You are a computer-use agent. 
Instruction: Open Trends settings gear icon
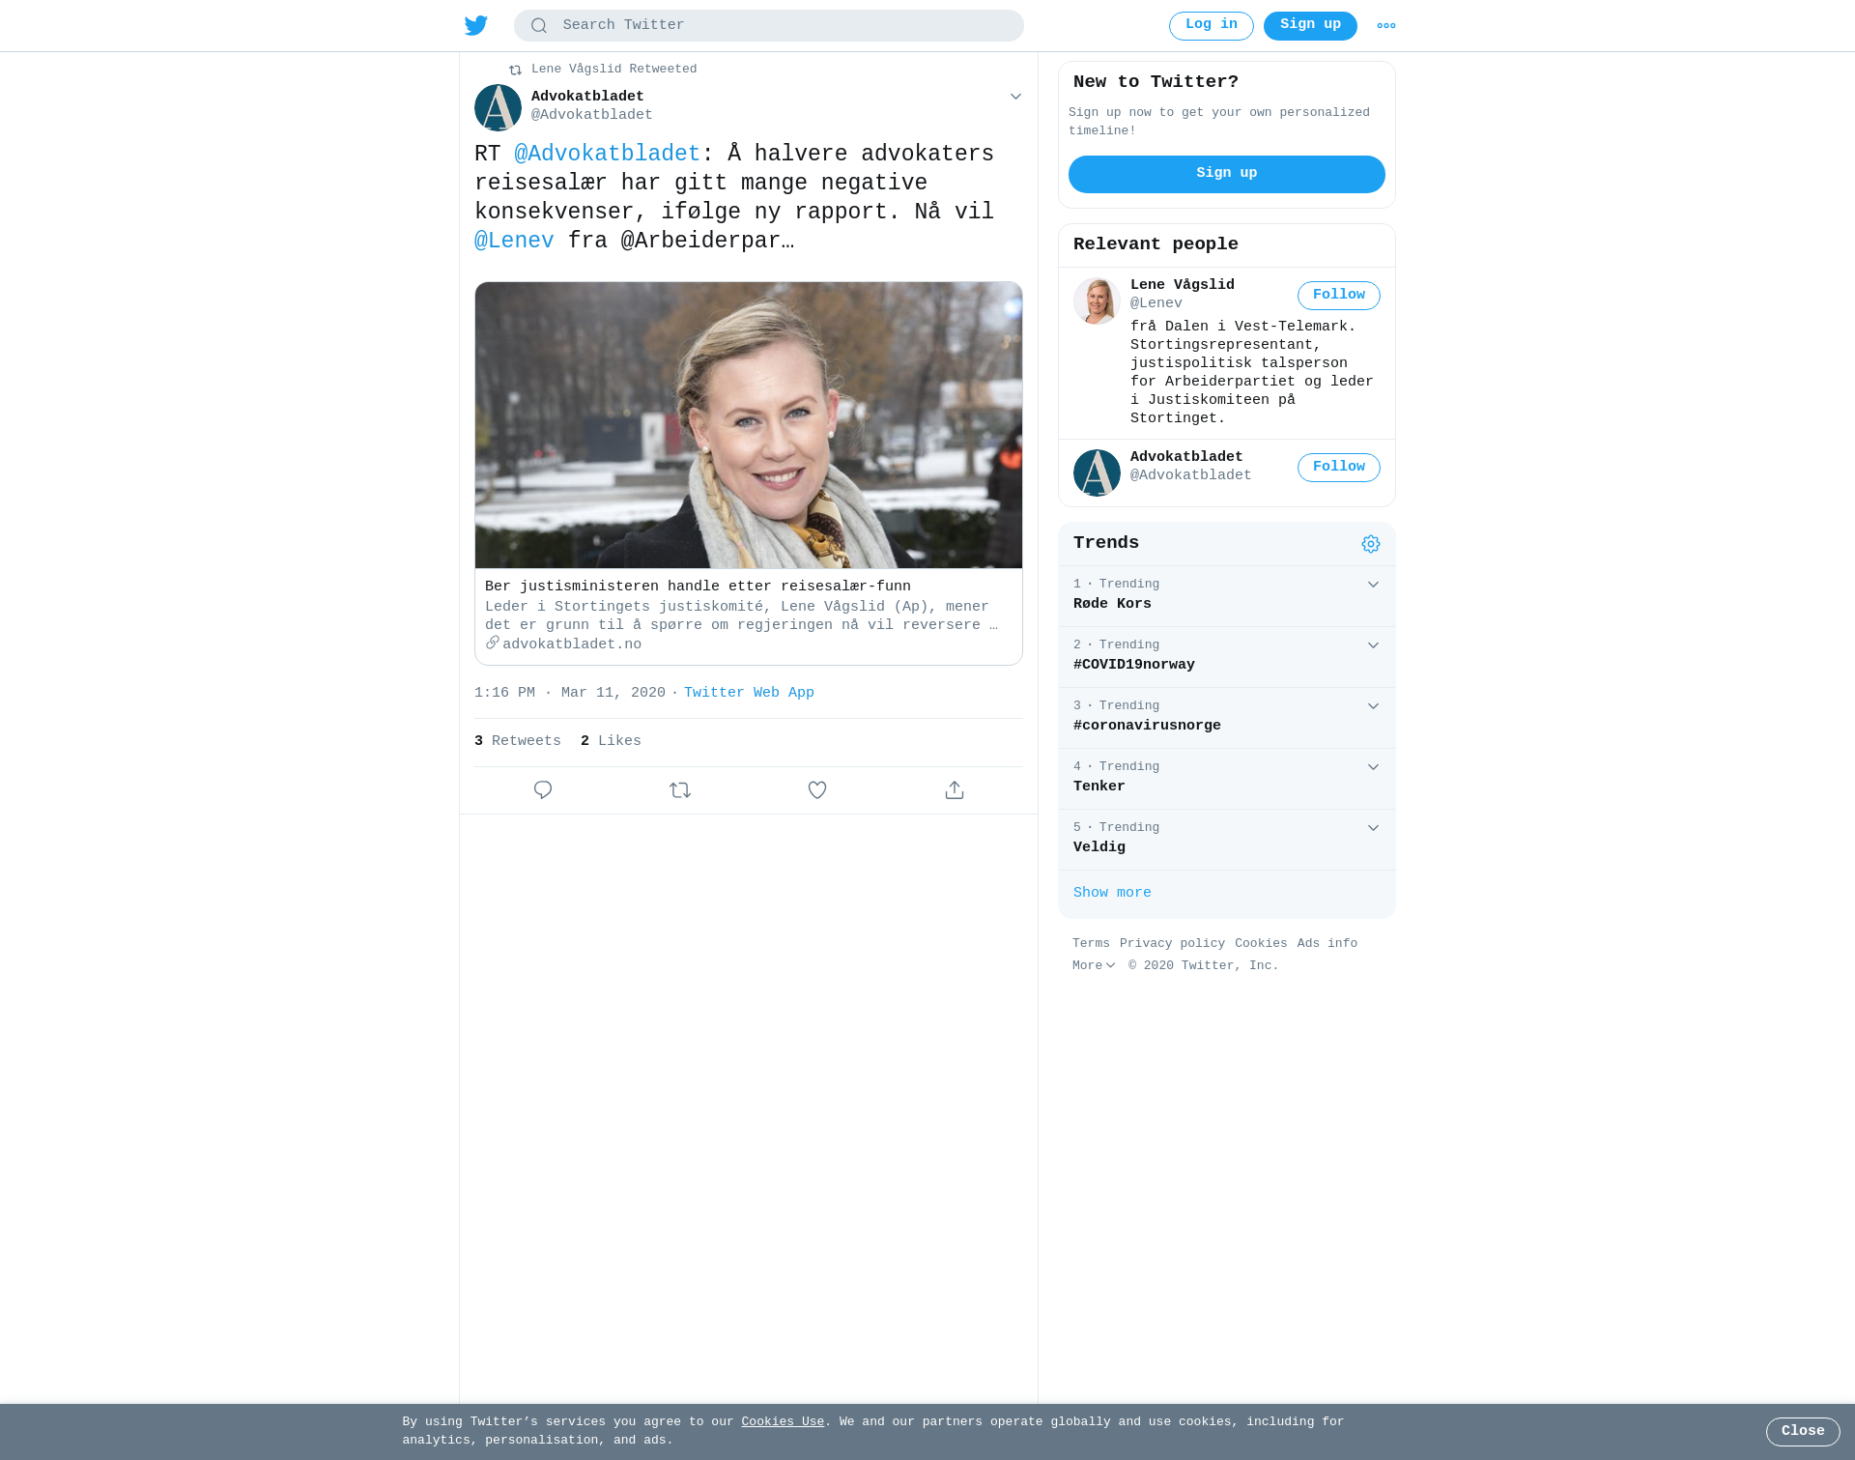click(1371, 544)
